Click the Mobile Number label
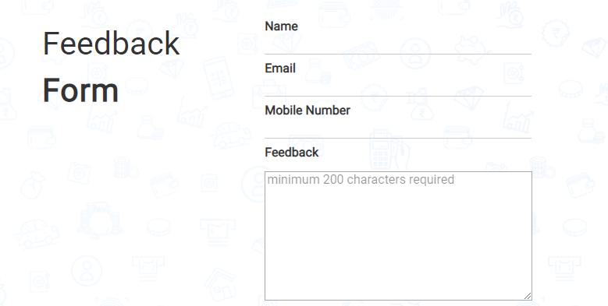Screen dimensions: 608x306 (x=308, y=111)
